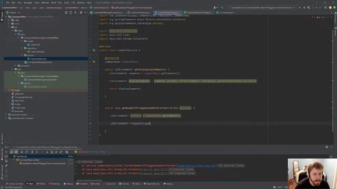Click Sort by Duration in test toolbar
Viewport: 337px width, 189px height.
[27, 152]
